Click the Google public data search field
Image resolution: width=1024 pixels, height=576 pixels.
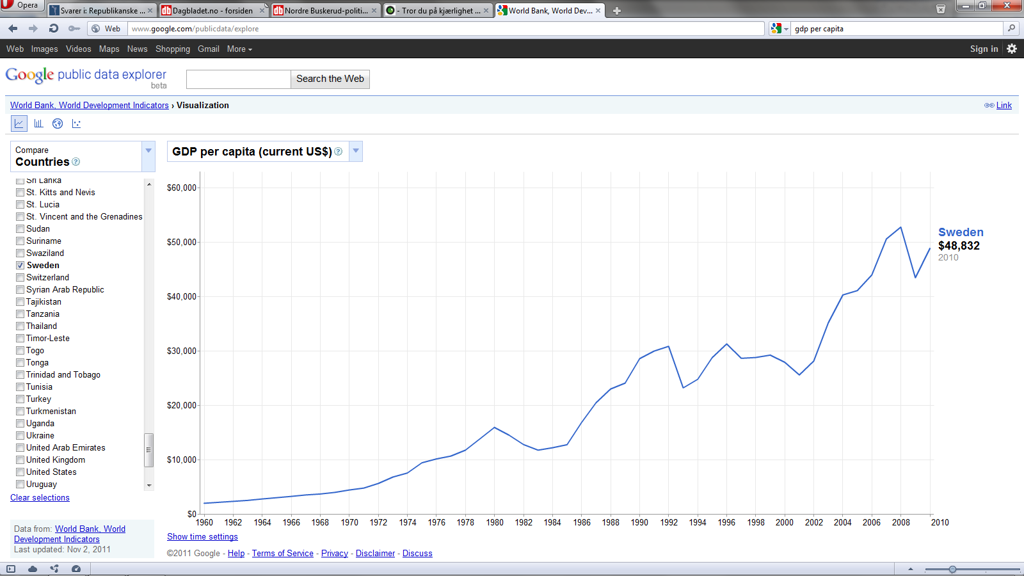pos(239,79)
